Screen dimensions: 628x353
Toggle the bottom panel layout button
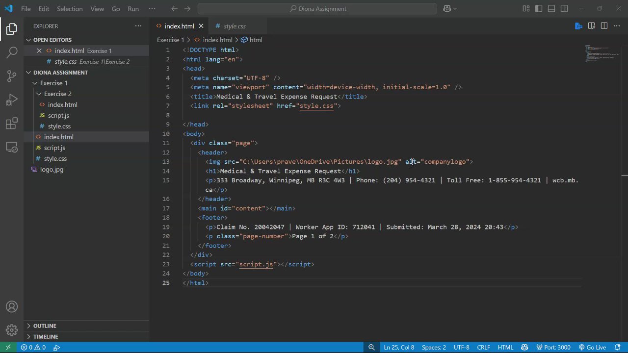[x=551, y=8]
